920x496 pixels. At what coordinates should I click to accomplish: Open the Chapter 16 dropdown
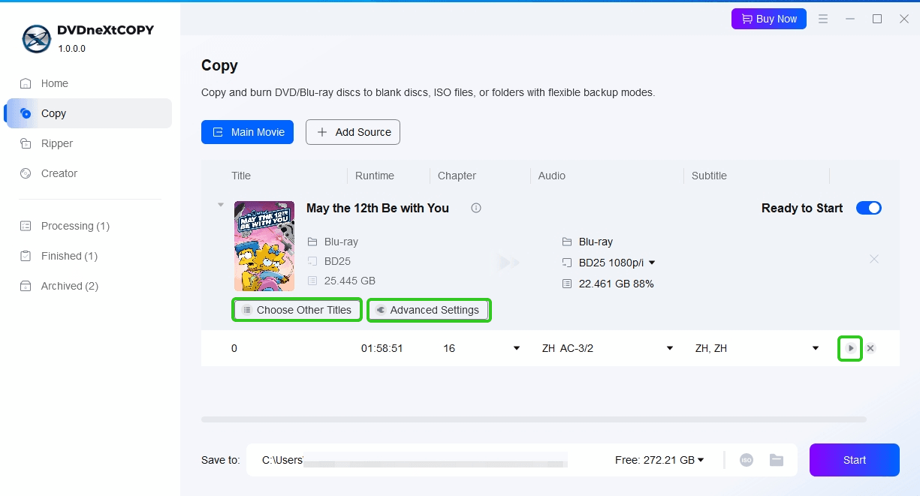point(517,348)
